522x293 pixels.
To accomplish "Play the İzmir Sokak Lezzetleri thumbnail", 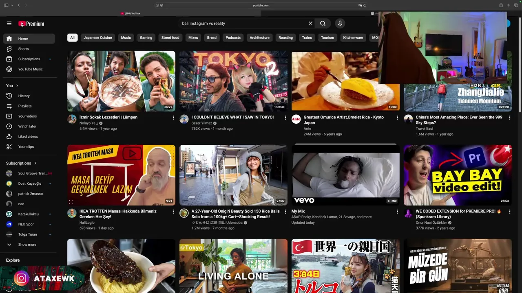I will (121, 81).
